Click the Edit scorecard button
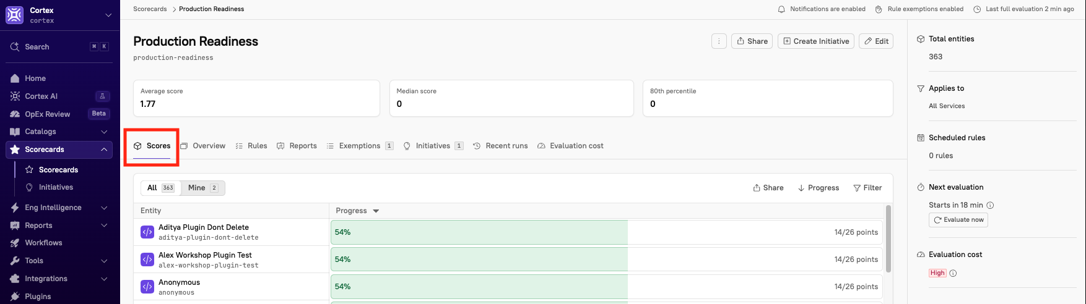Viewport: 1086px width, 304px height. point(876,41)
